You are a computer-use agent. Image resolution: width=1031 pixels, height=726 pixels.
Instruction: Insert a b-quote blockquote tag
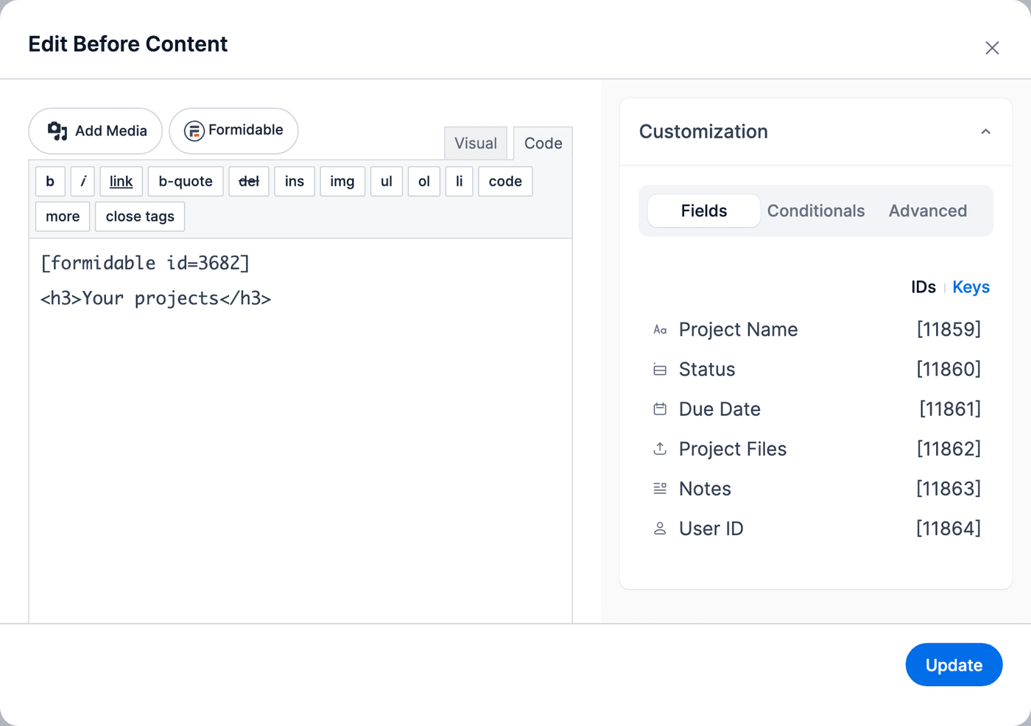pos(186,181)
